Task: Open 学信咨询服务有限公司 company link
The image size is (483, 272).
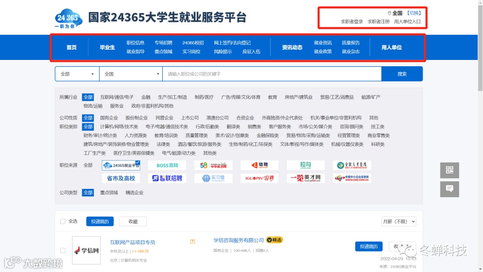Action: [x=239, y=240]
